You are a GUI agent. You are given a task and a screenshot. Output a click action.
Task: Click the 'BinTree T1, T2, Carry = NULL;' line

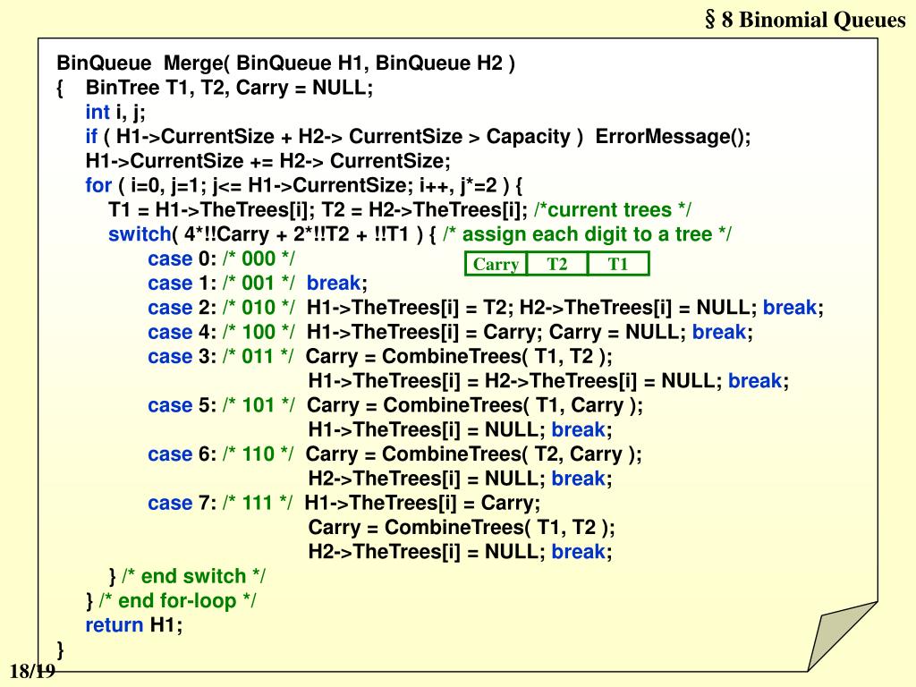tap(229, 88)
